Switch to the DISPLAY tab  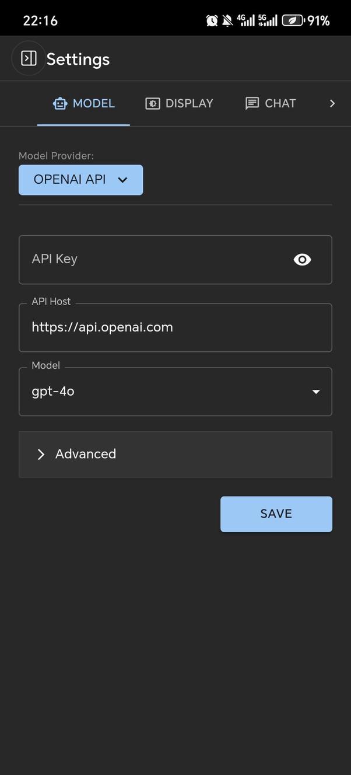pyautogui.click(x=180, y=103)
